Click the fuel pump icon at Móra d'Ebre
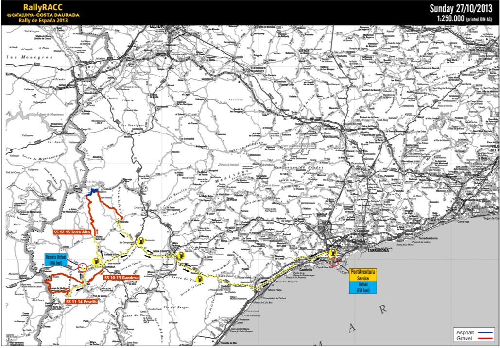The image size is (500, 348). (x=181, y=255)
